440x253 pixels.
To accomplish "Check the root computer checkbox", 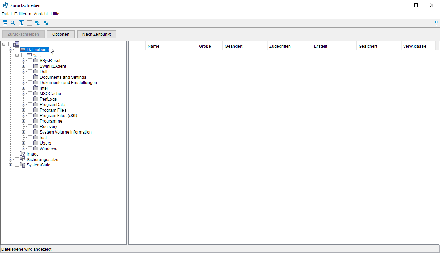I will (x=10, y=44).
